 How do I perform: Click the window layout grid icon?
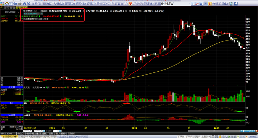pyautogui.click(x=2, y=4)
